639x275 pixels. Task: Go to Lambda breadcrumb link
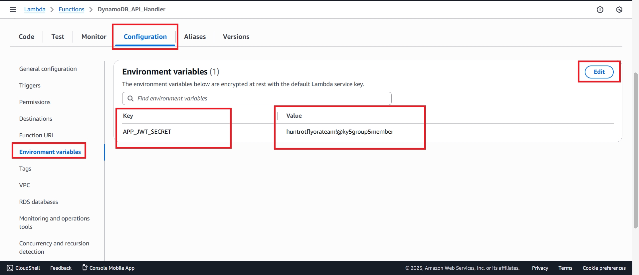click(x=35, y=9)
